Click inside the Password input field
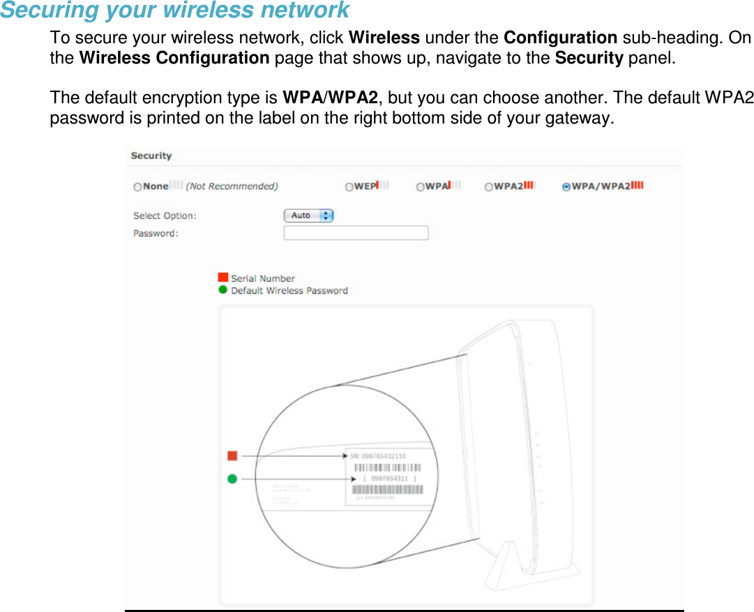754x612 pixels. tap(356, 232)
